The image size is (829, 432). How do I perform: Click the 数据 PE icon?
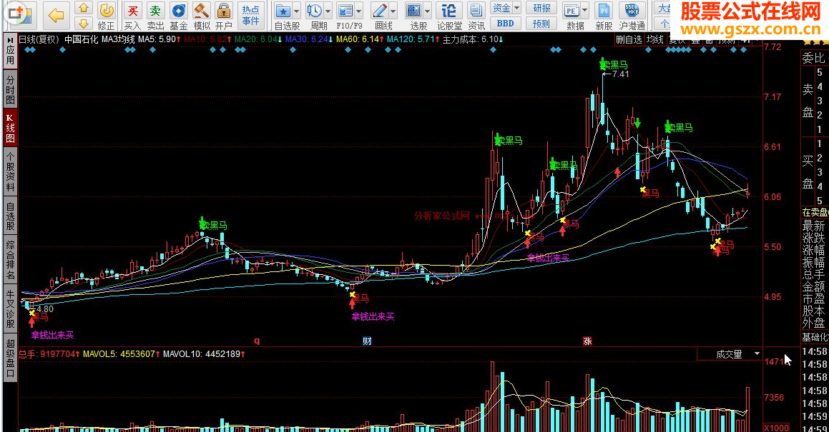click(571, 11)
